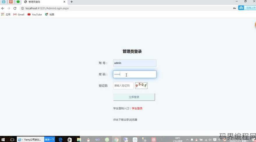Reload the AdminLogin page
The image size is (256, 142).
[15, 8]
